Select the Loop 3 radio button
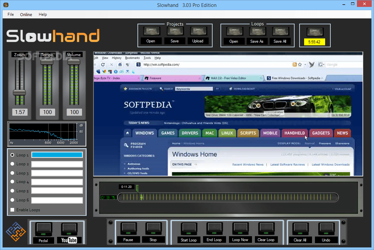Screen dimensions: 374x250 point(12,173)
